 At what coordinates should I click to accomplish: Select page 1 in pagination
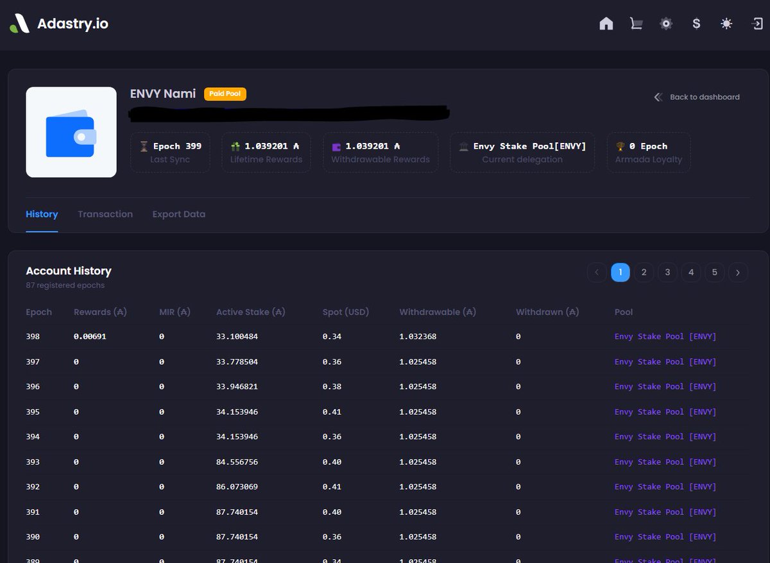coord(620,273)
